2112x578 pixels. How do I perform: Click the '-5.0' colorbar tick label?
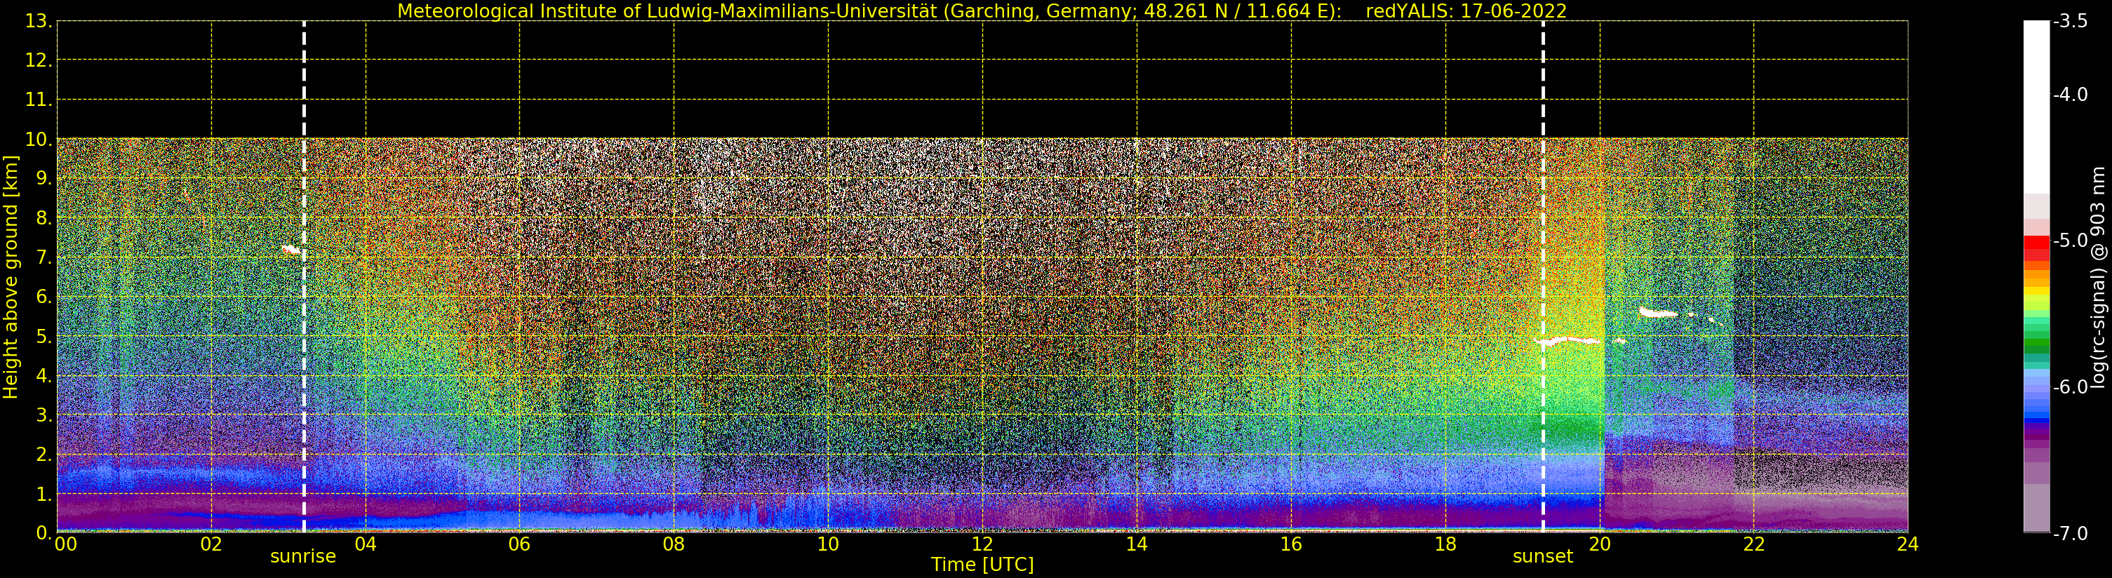[2070, 240]
